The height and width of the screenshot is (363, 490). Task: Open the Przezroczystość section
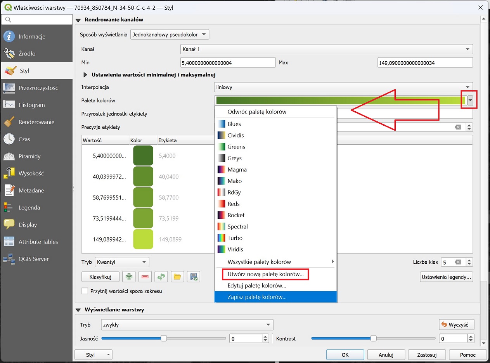tap(36, 88)
